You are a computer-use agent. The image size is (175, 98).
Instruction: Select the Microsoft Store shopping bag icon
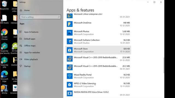pos(70,50)
